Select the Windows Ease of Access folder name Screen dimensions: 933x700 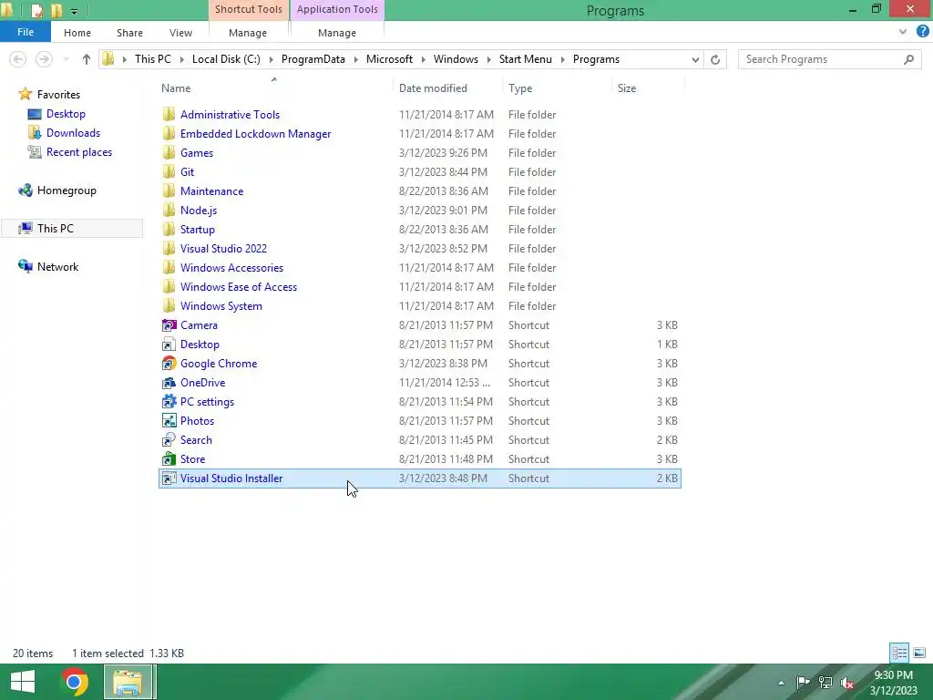coord(239,287)
